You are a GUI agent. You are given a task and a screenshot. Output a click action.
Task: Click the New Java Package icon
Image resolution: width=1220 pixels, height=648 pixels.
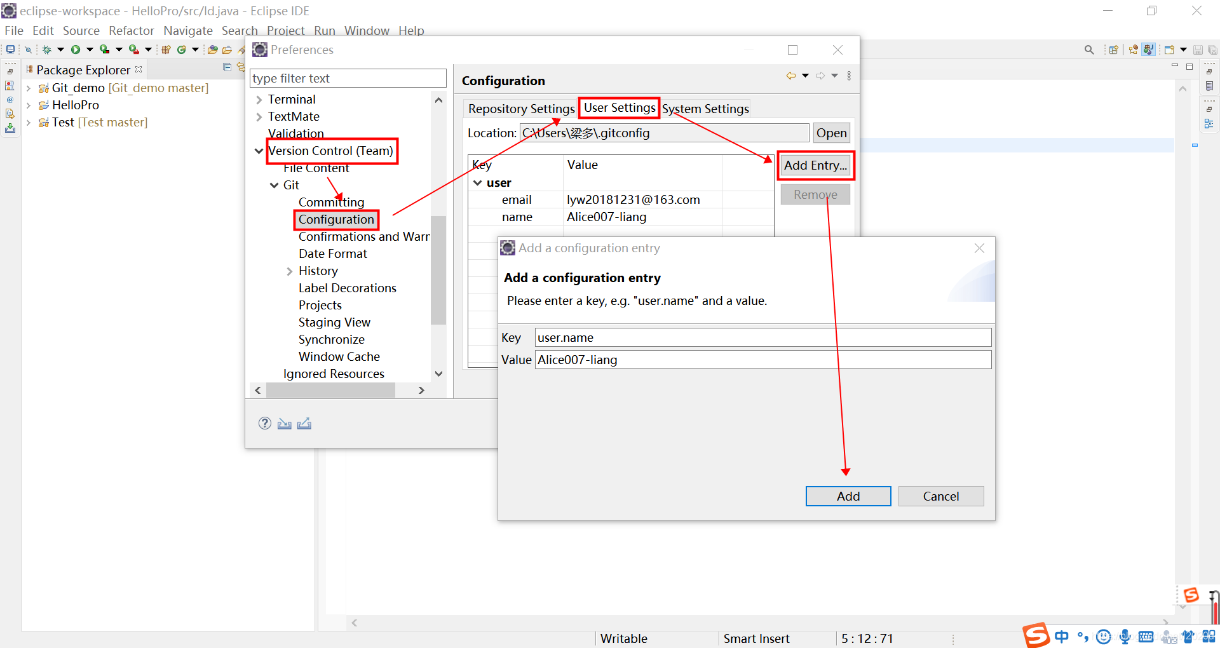[166, 50]
